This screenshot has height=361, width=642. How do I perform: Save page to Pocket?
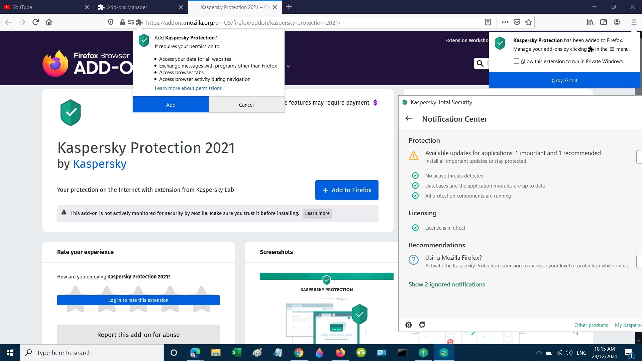[x=517, y=22]
